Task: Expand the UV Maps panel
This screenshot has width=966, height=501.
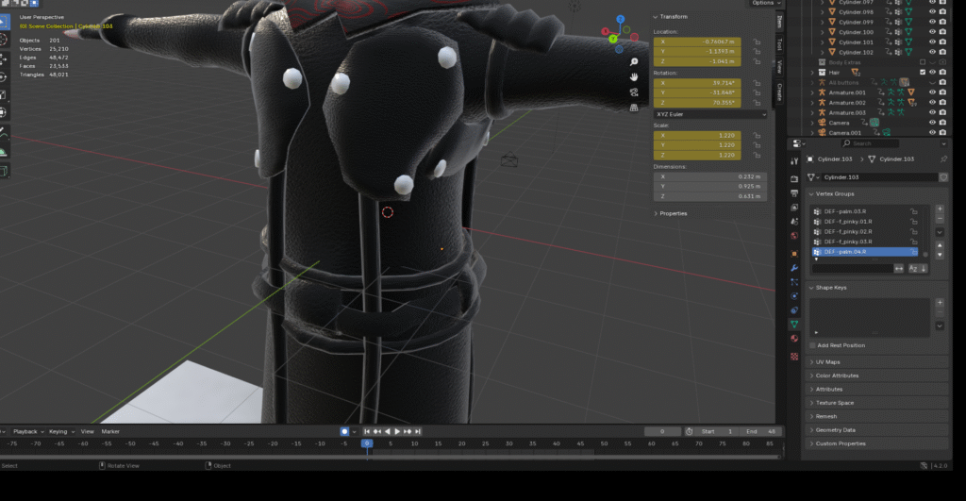Action: point(827,362)
